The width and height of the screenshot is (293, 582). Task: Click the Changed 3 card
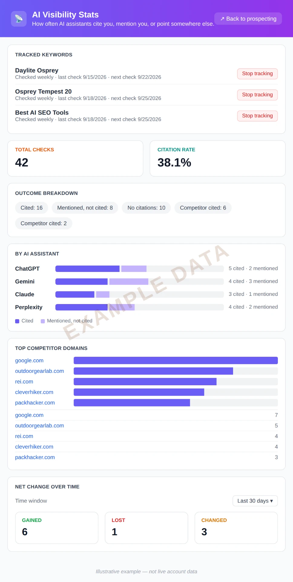(236, 528)
